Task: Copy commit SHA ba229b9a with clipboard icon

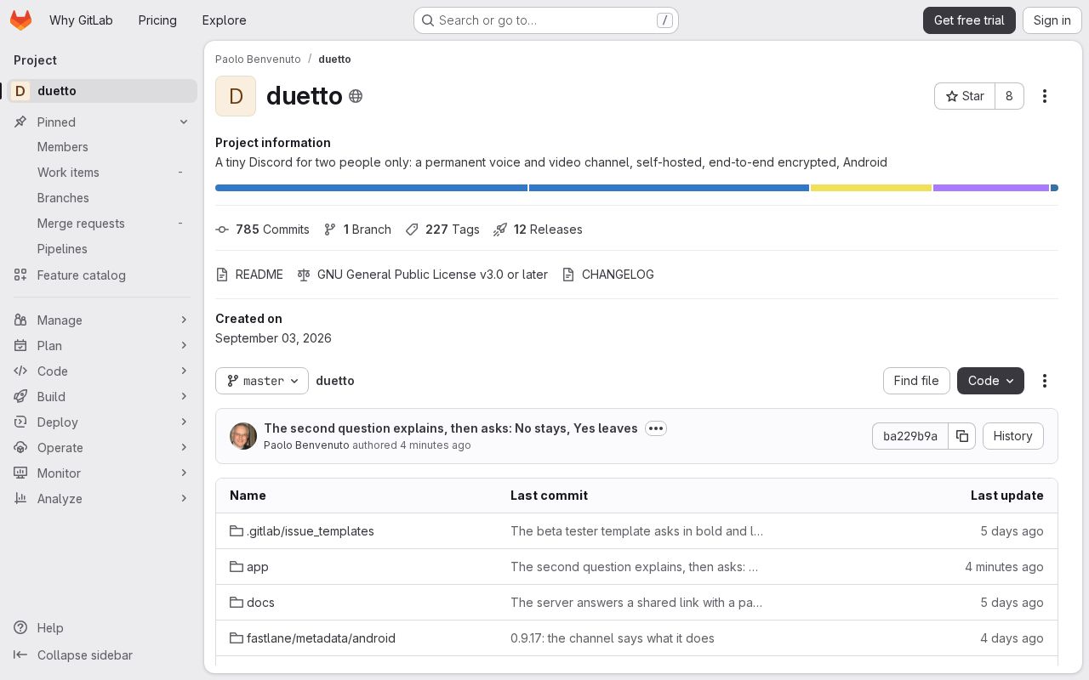Action: pos(962,436)
